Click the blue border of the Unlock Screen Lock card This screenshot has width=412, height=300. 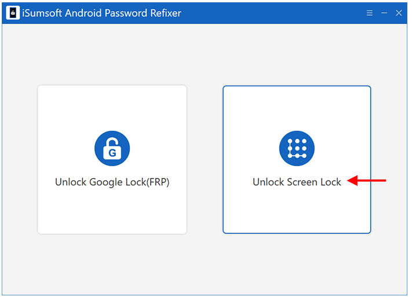pos(223,159)
